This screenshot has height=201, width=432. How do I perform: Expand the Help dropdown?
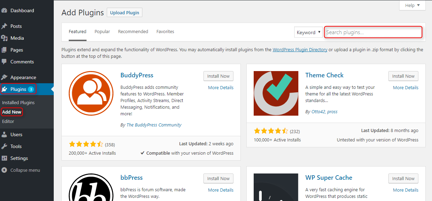point(412,5)
